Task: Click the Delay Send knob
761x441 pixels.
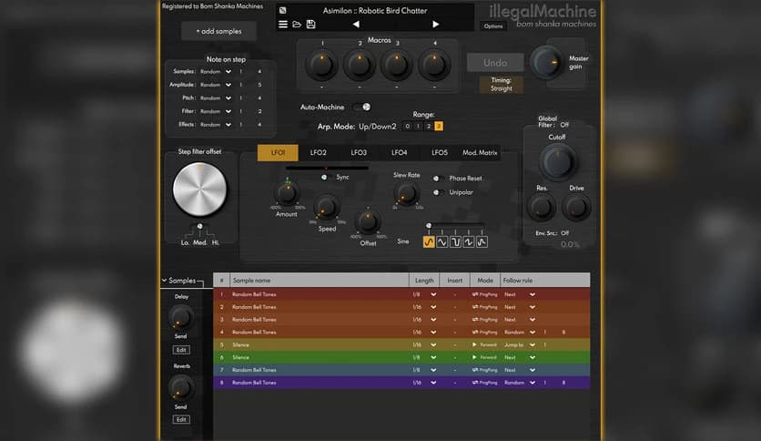Action: pyautogui.click(x=180, y=318)
